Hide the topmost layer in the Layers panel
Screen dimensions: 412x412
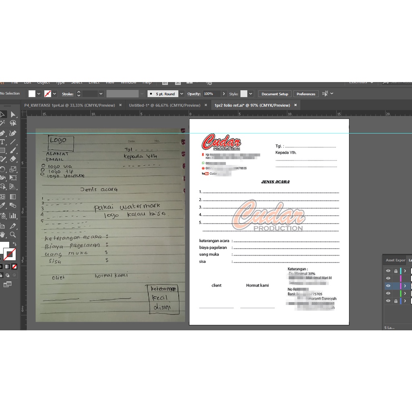tap(388, 271)
